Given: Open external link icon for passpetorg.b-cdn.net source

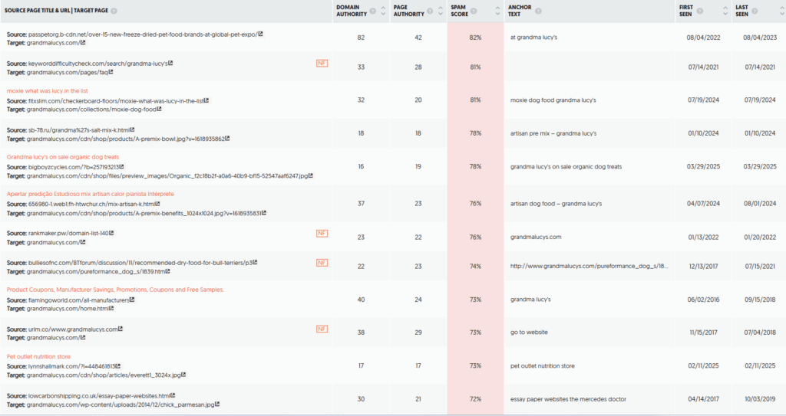Looking at the screenshot, I should pos(261,34).
